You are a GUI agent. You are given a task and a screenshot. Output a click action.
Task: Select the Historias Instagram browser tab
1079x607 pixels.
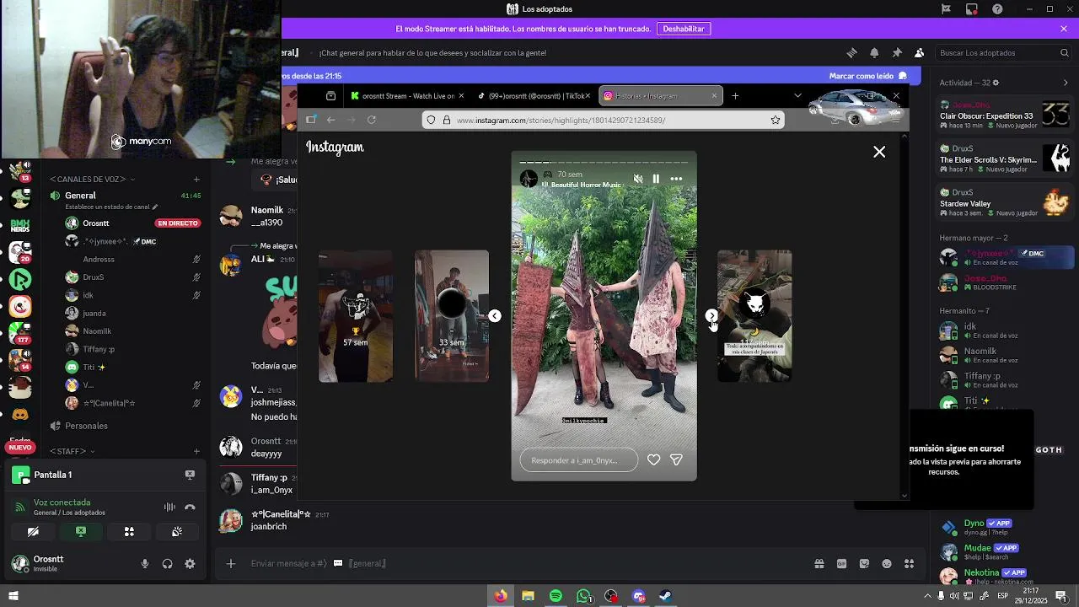point(659,96)
